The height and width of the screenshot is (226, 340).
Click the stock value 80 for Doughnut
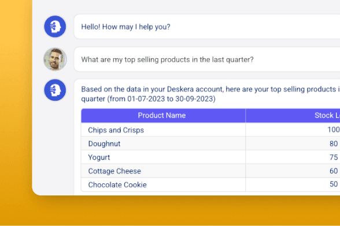(x=334, y=144)
